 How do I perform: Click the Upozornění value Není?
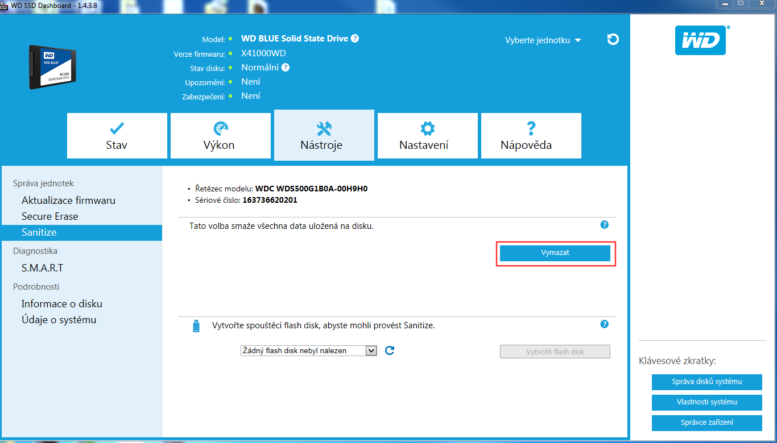pos(251,82)
